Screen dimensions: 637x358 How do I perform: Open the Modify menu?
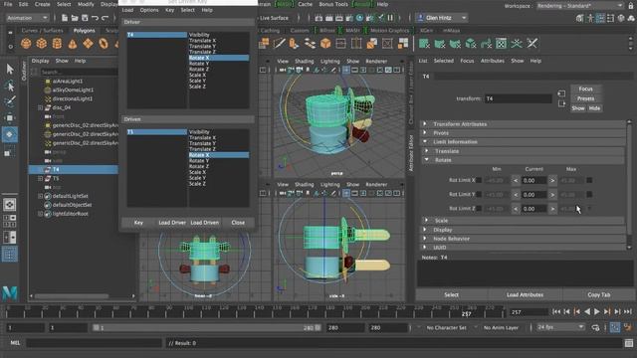pyautogui.click(x=86, y=4)
